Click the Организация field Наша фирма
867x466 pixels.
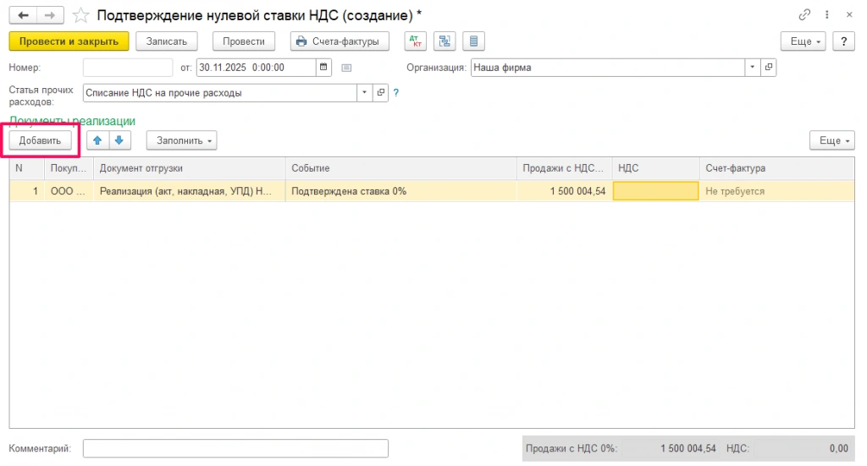[608, 68]
